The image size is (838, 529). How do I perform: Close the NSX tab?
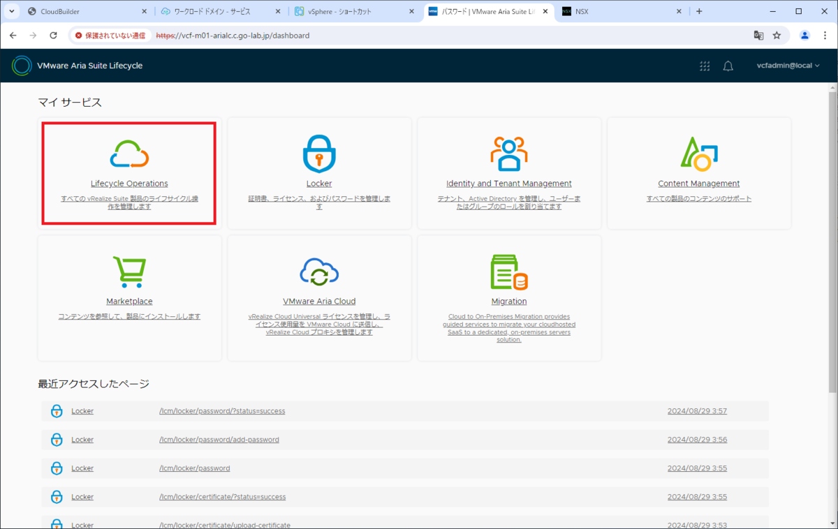point(679,11)
